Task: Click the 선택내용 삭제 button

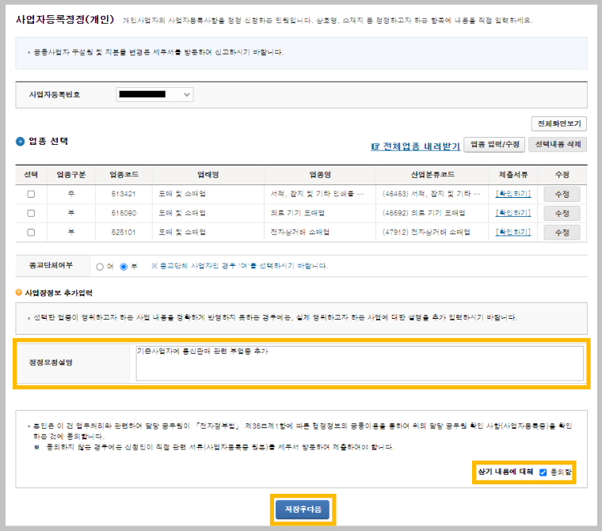Action: tap(558, 144)
